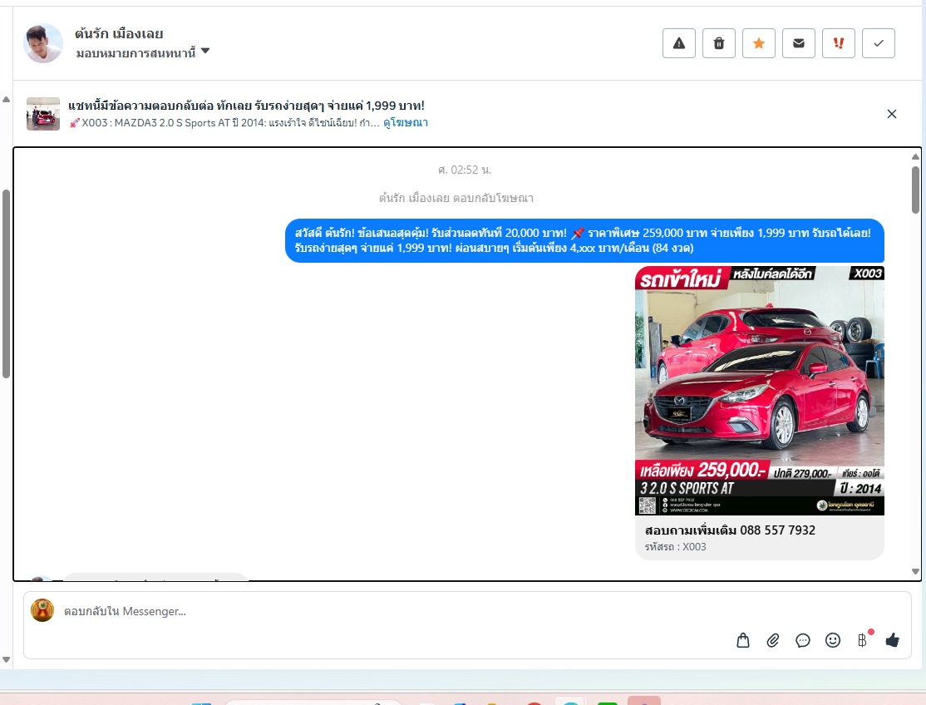
Task: Click the envelope mark-unread icon
Action: pyautogui.click(x=798, y=43)
